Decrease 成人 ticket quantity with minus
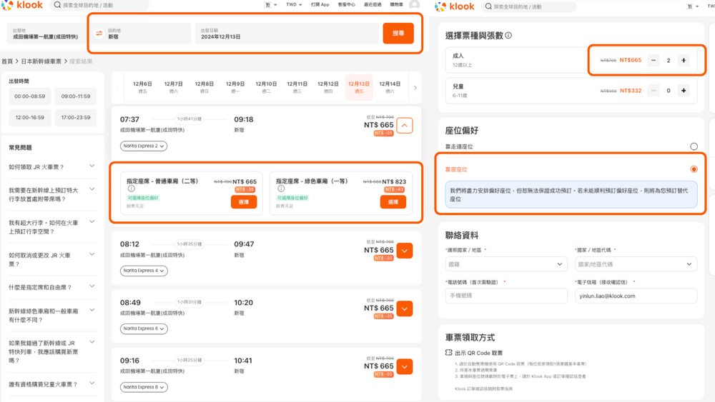Screen dimensions: 715x402 (x=654, y=60)
